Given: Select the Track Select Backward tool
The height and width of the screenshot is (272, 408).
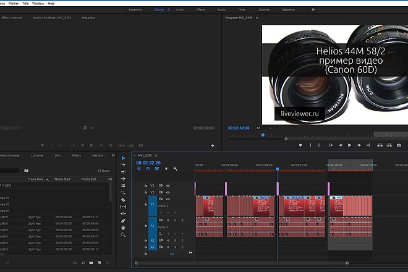Looking at the screenshot, I should pos(123,172).
